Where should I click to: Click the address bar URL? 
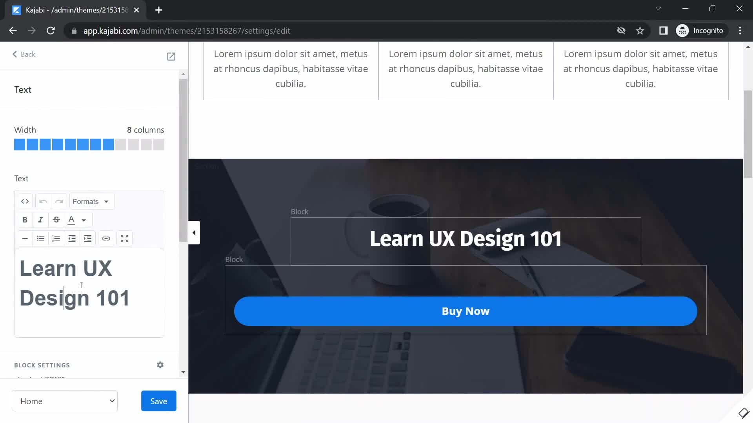[187, 31]
